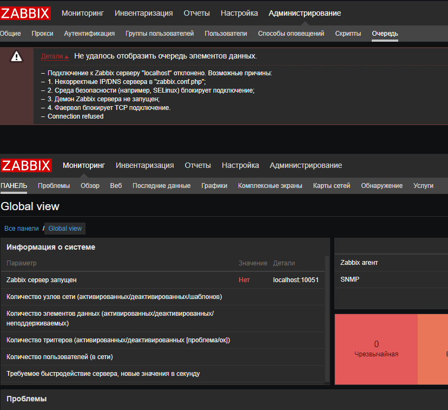Go to Последние данные tab
This screenshot has height=410, width=448.
(x=161, y=186)
